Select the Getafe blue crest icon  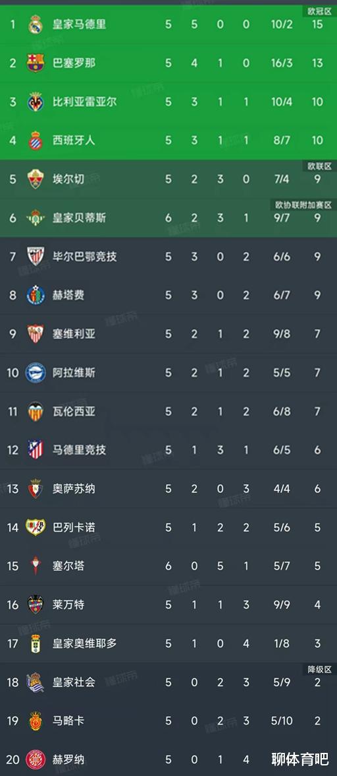pos(36,295)
